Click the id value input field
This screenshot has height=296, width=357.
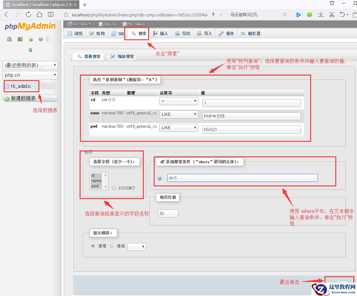coord(251,103)
